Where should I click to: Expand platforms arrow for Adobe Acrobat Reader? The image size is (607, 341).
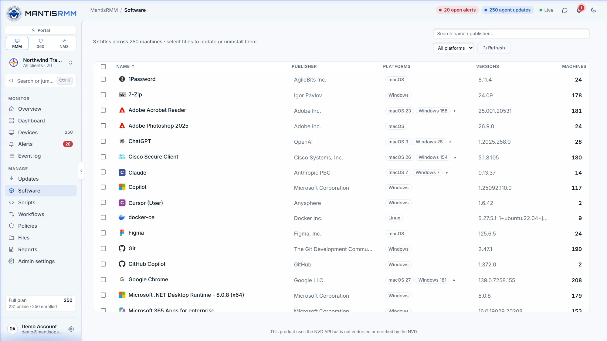[x=455, y=111]
